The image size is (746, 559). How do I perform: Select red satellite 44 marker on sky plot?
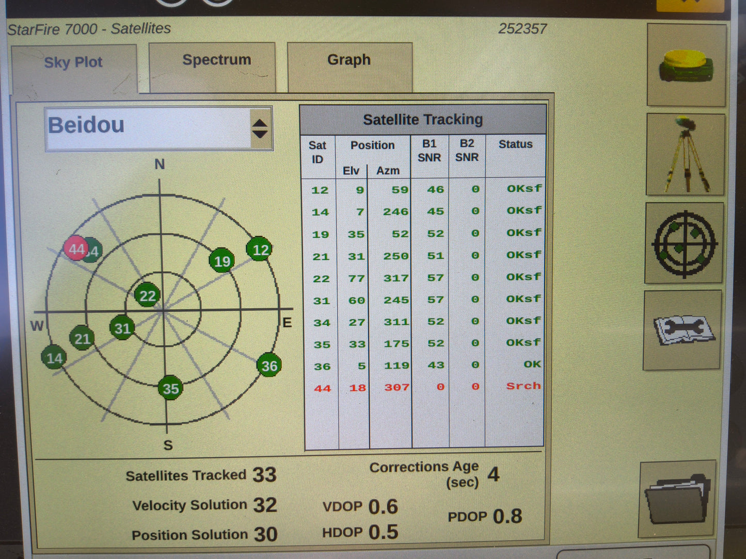click(76, 249)
